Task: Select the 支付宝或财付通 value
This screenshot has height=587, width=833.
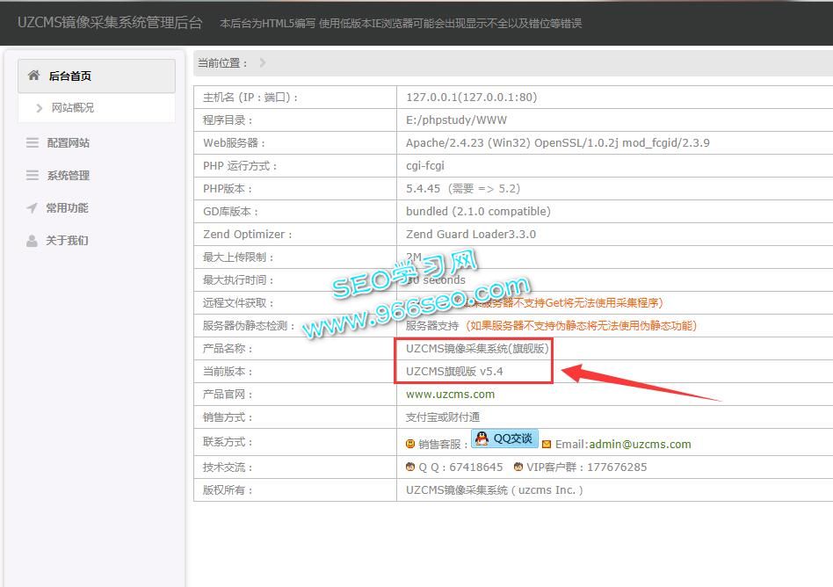Action: 443,417
